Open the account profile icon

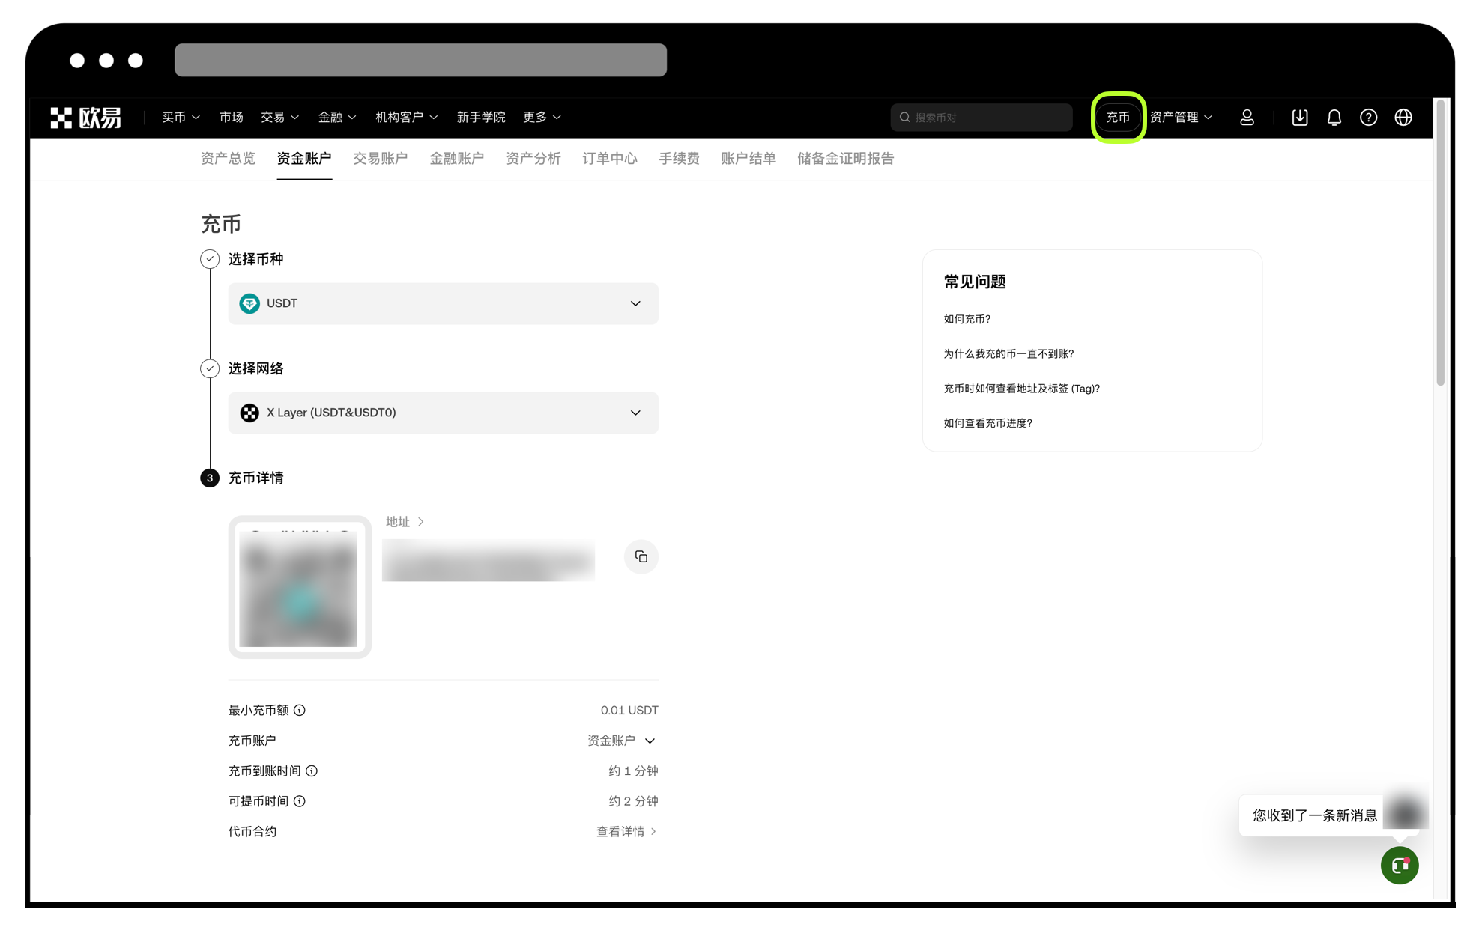coord(1247,117)
